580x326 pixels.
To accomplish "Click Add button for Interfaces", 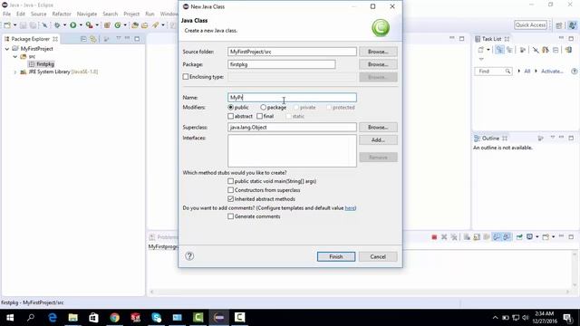I will [378, 140].
